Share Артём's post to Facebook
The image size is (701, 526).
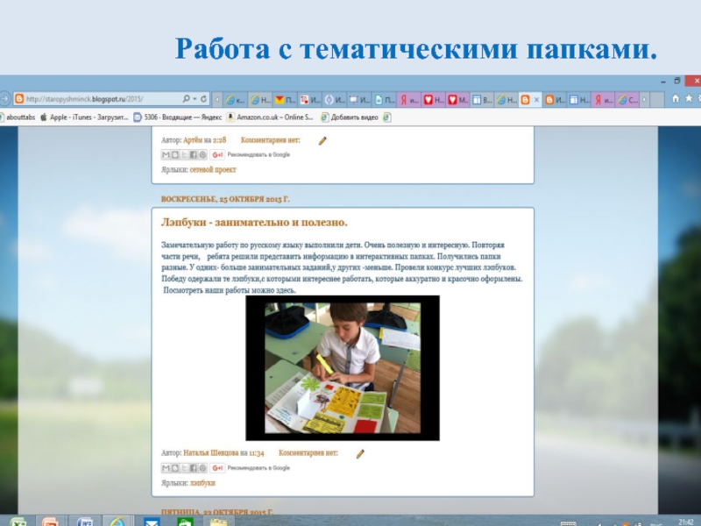pos(193,155)
